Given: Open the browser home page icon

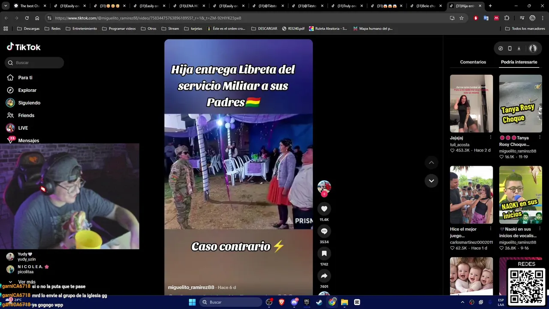Looking at the screenshot, I should click(x=37, y=18).
